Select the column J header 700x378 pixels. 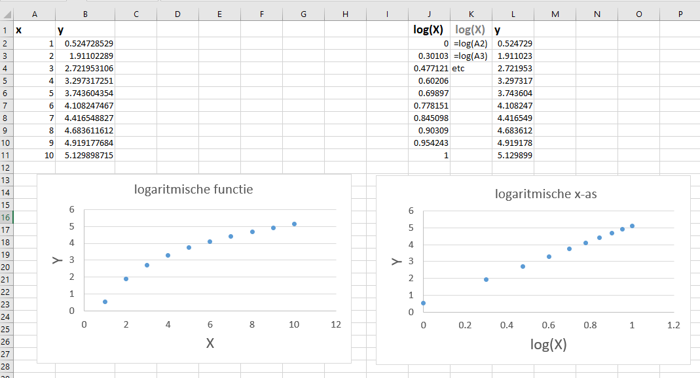(x=429, y=14)
